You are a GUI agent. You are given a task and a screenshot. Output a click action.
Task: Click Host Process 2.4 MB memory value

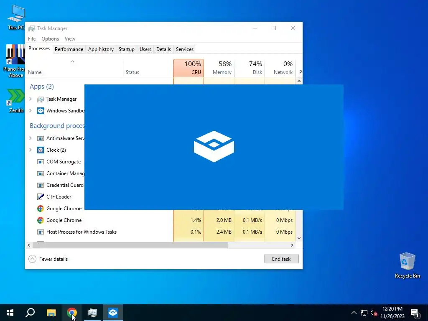(224, 232)
